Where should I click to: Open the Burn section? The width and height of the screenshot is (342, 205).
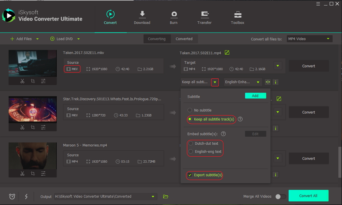click(173, 17)
